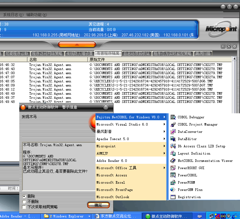Expand Micropoint submenu
Image resolution: width=240 pixels, height=219 pixels.
[131, 146]
